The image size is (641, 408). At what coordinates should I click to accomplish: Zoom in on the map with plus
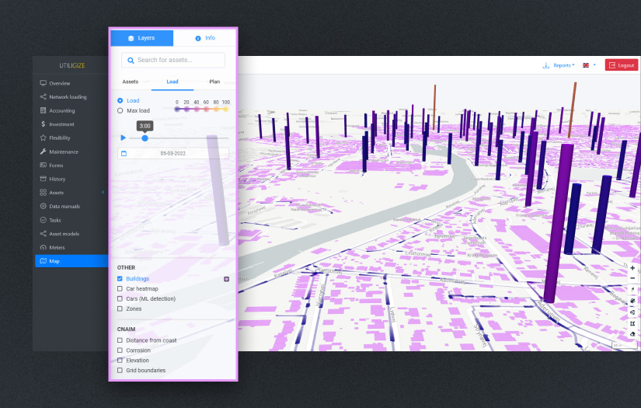click(x=632, y=268)
